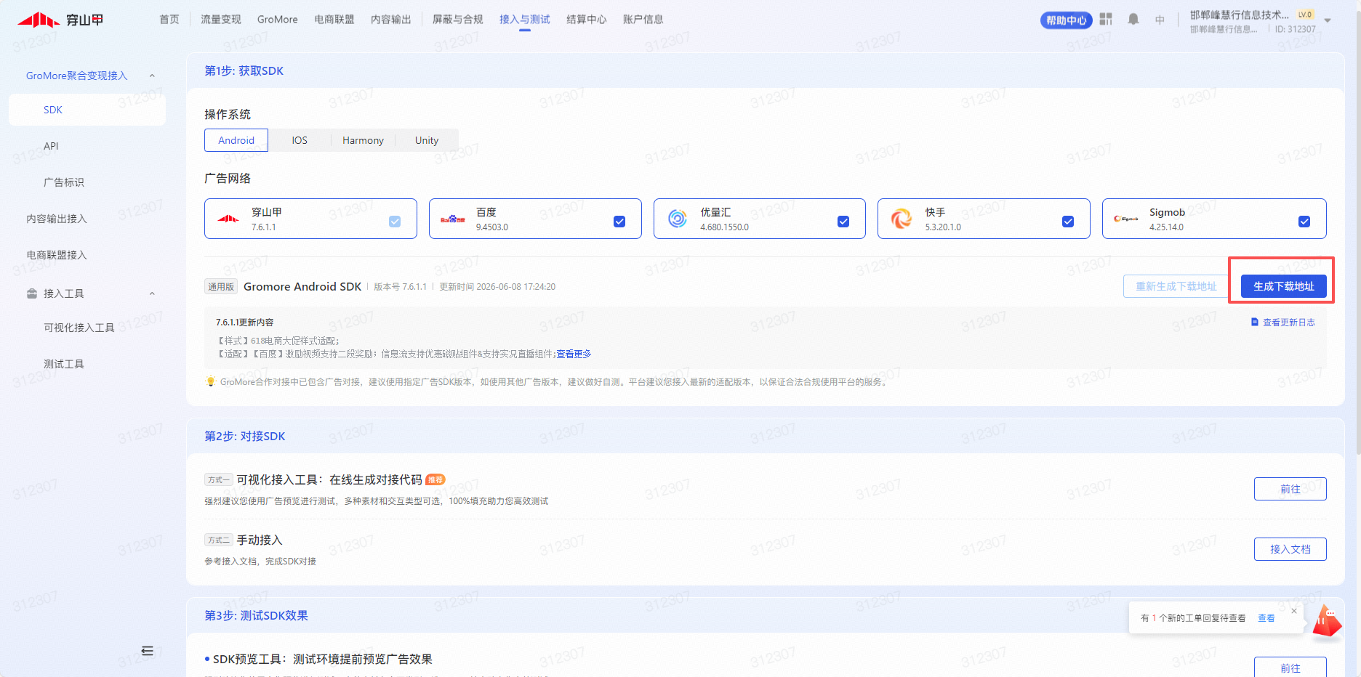This screenshot has width=1361, height=677.
Task: Collapse the GroMore聚合变现接入 section chevron
Action: tap(152, 76)
